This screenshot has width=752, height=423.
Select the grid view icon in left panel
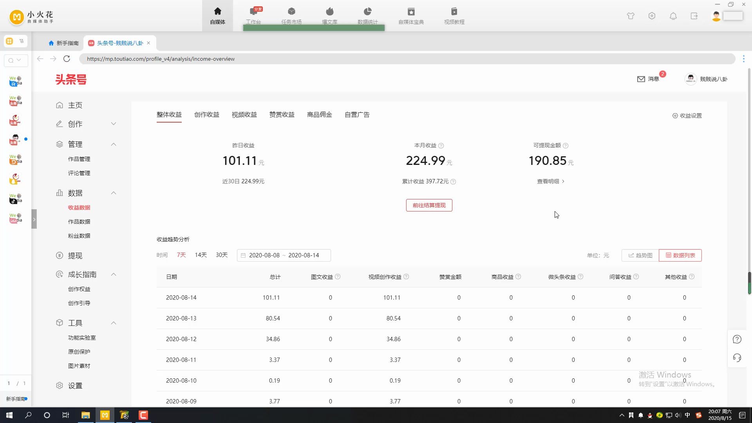click(x=9, y=41)
